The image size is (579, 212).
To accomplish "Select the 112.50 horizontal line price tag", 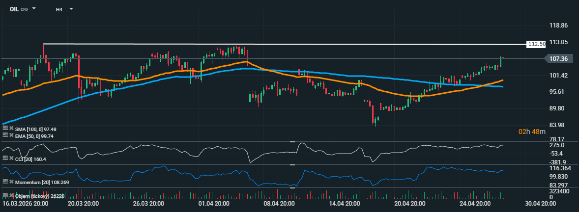I will (x=536, y=44).
